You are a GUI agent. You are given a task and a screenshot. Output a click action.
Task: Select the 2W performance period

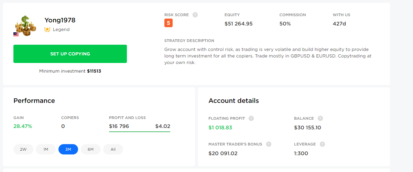click(23, 149)
